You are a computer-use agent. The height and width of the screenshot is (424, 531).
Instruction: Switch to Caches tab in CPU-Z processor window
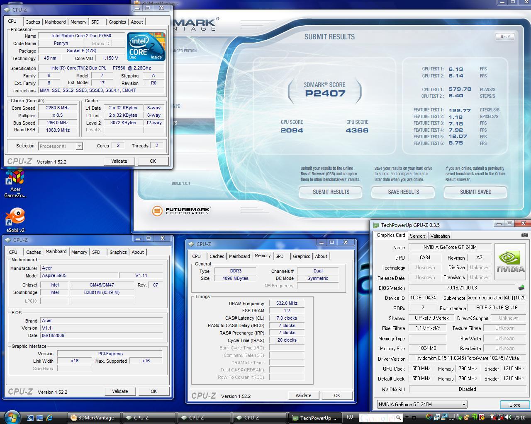coord(33,22)
